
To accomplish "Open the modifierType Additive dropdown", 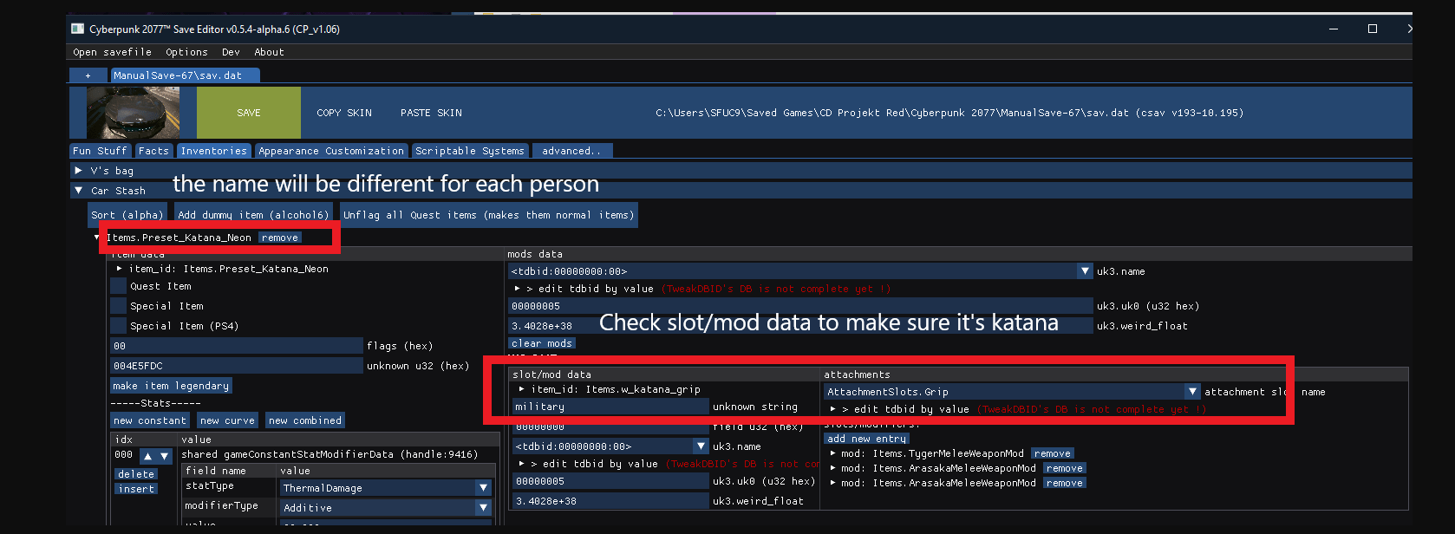I will [x=484, y=508].
